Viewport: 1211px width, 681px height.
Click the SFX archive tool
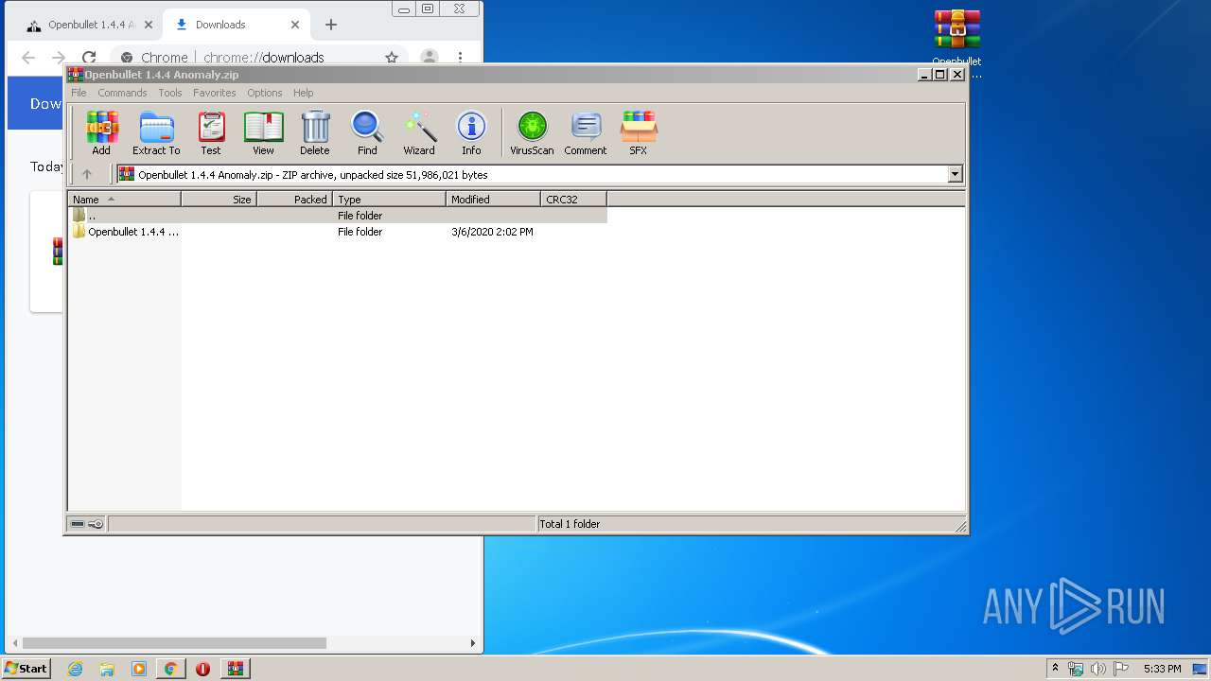639,132
